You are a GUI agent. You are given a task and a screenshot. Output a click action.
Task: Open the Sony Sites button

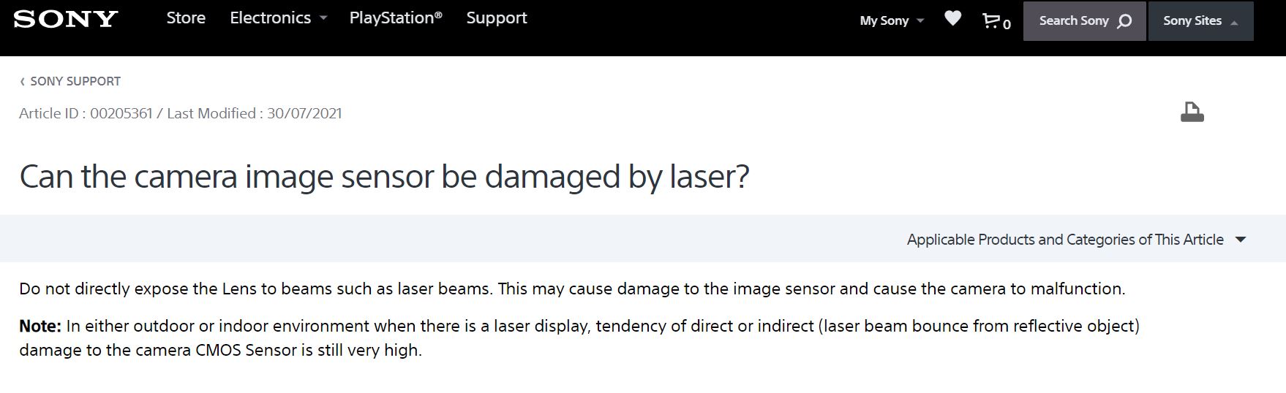coord(1192,20)
